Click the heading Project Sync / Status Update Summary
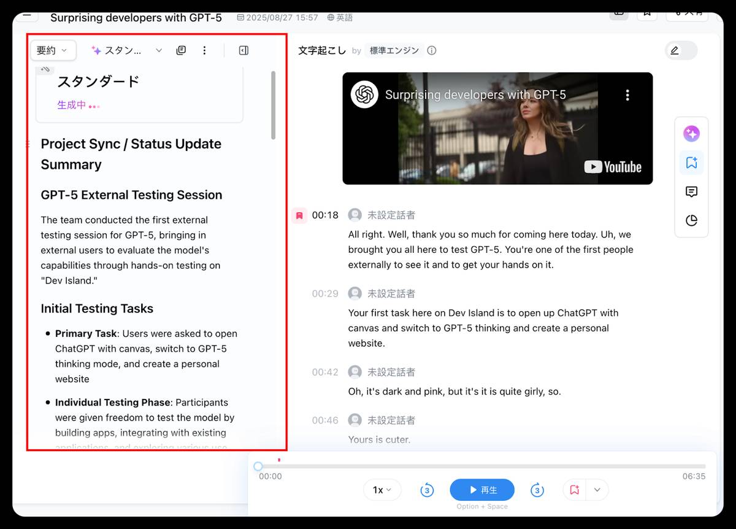The image size is (736, 529). pyautogui.click(x=131, y=154)
